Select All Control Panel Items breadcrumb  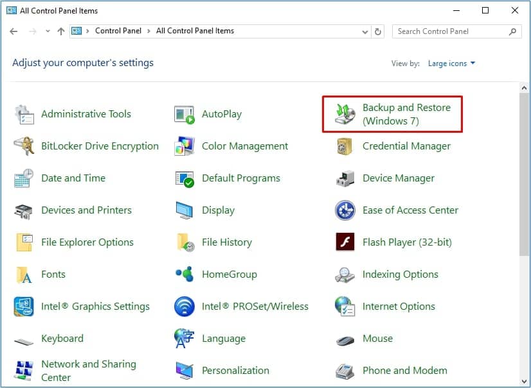195,31
